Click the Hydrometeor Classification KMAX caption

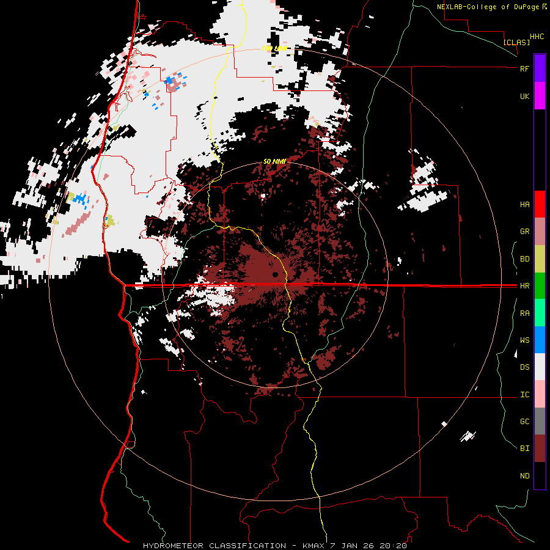click(275, 546)
